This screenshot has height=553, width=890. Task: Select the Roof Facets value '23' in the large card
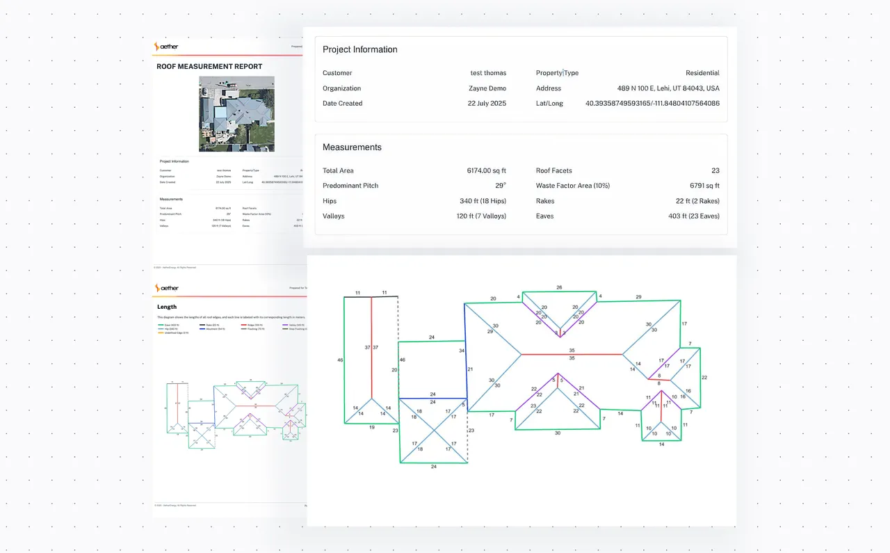[715, 170]
